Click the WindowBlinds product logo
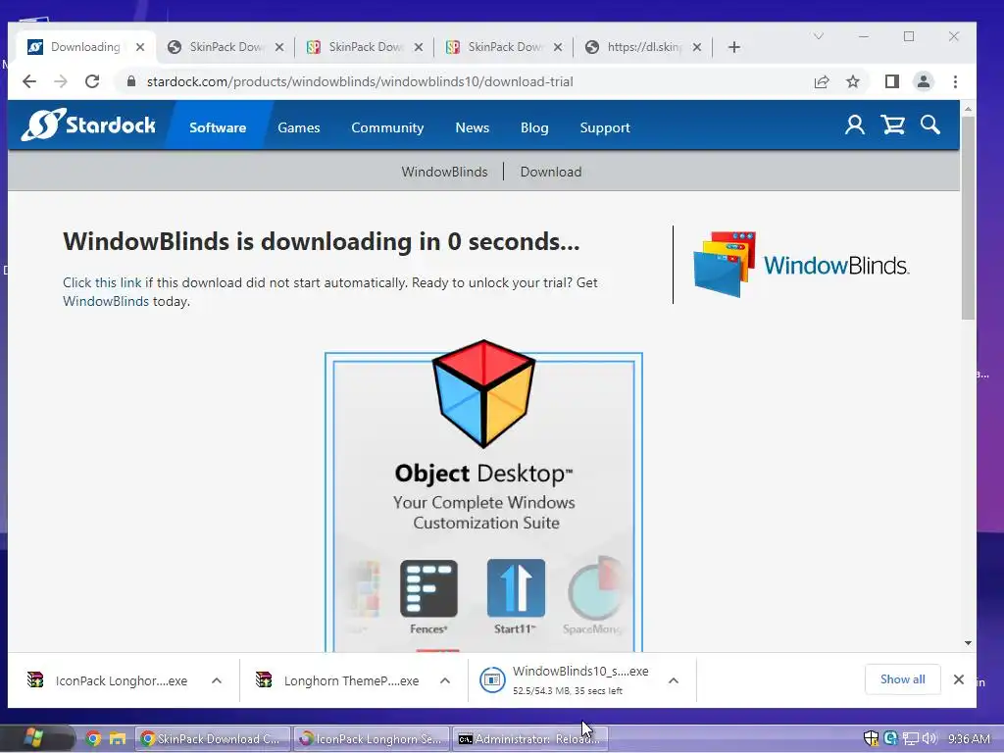Image resolution: width=1004 pixels, height=753 pixels. point(801,265)
